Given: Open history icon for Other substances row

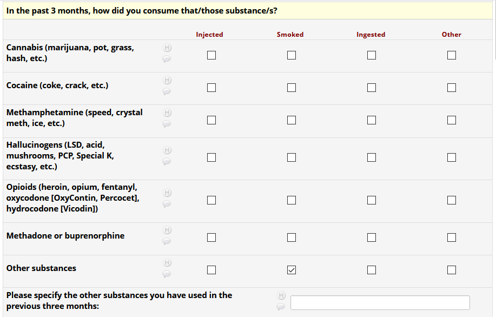Looking at the screenshot, I should click(x=167, y=263).
